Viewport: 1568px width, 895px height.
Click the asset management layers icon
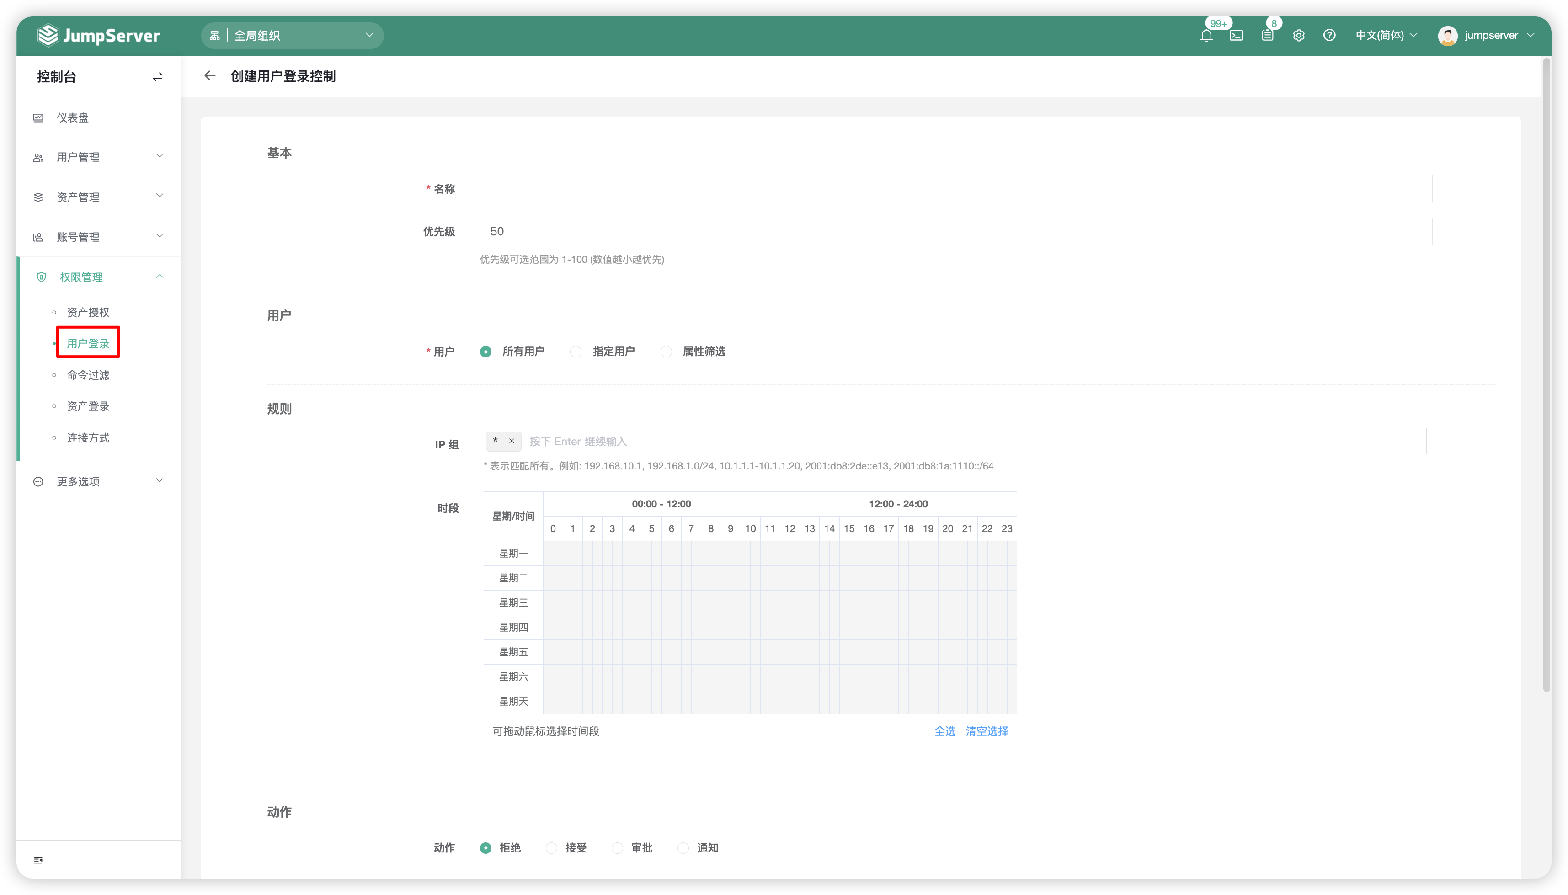click(x=38, y=197)
